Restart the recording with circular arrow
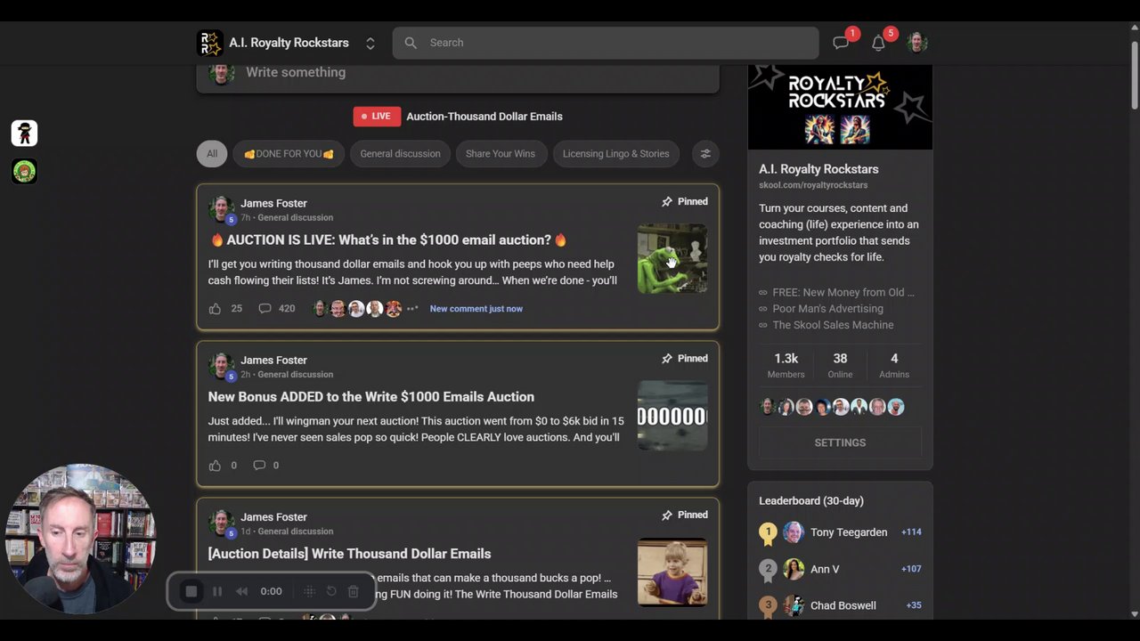 [331, 591]
